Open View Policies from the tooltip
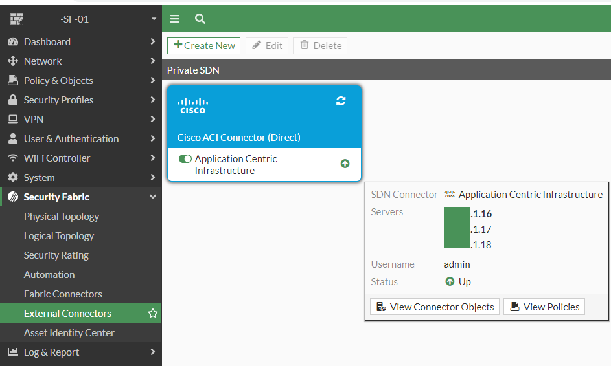Image resolution: width=611 pixels, height=366 pixels. point(544,307)
